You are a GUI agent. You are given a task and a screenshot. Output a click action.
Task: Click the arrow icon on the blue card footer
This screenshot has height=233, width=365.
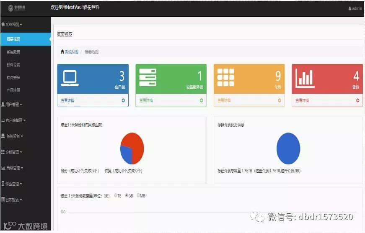click(123, 100)
